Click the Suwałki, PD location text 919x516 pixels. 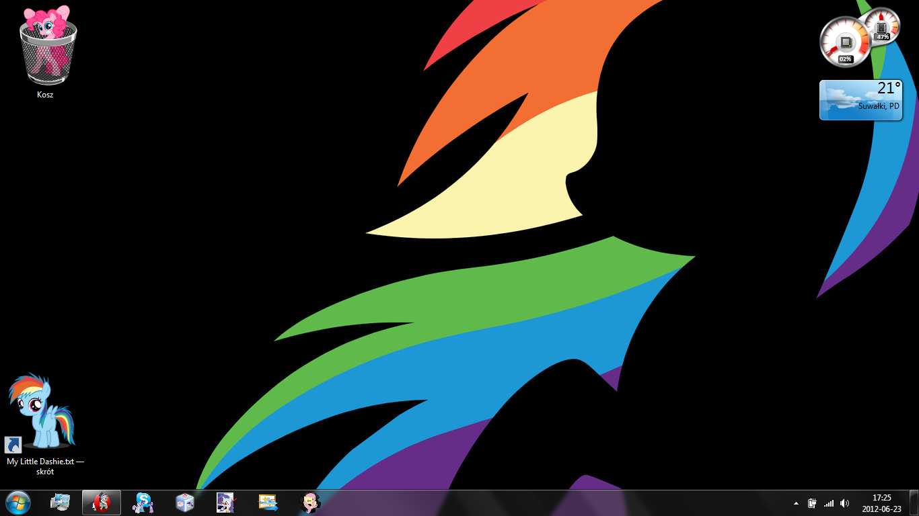[x=878, y=106]
